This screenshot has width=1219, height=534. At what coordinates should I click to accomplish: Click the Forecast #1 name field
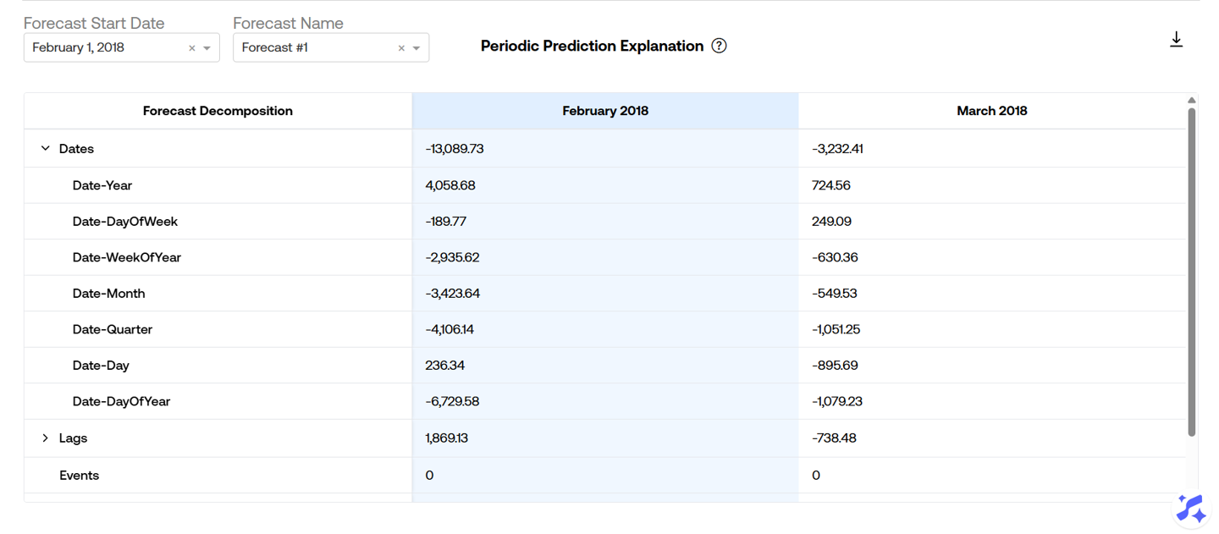[x=313, y=48]
